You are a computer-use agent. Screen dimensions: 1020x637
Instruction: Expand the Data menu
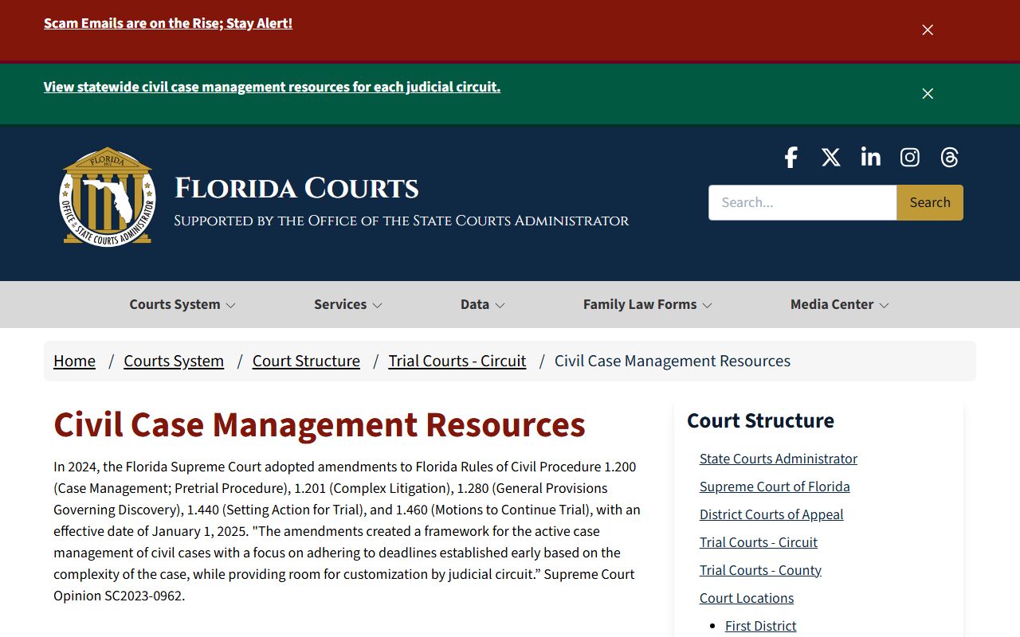click(483, 304)
